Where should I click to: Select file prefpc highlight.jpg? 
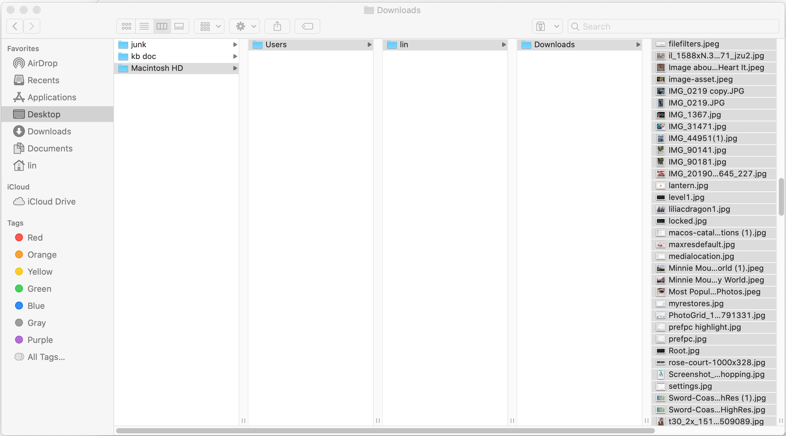pos(714,327)
